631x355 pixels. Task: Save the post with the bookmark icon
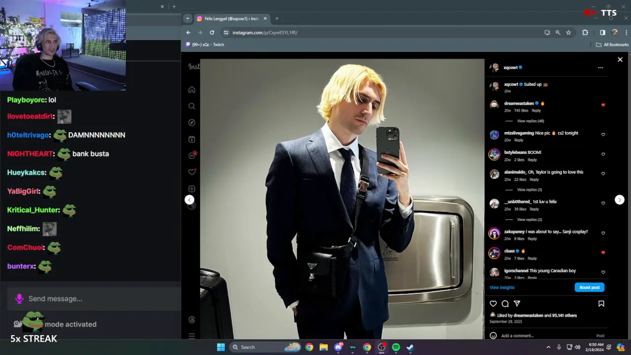click(x=601, y=304)
